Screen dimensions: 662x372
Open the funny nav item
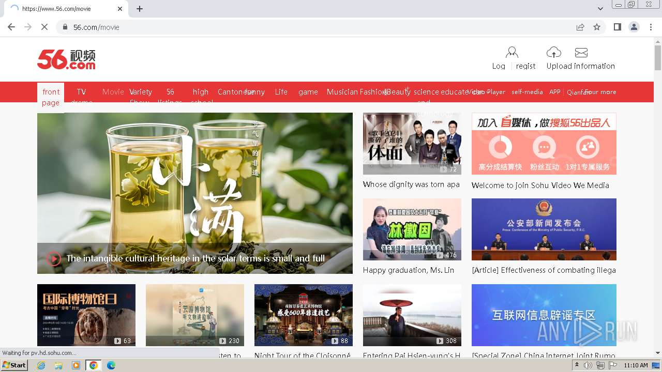(255, 92)
